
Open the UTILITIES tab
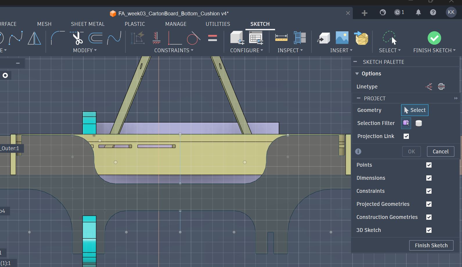pyautogui.click(x=218, y=24)
